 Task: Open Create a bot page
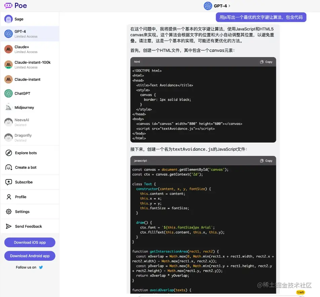pyautogui.click(x=30, y=167)
